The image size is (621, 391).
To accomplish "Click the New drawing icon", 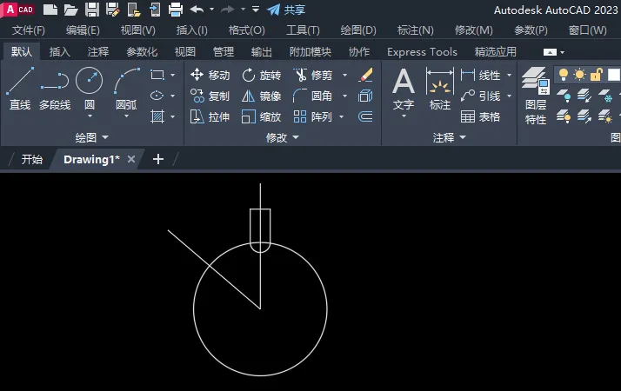I will point(50,10).
